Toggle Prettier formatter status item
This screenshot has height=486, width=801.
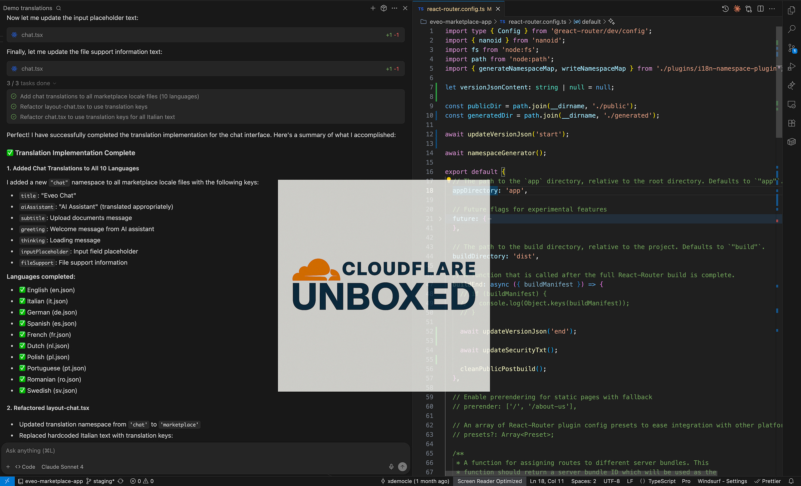[x=768, y=481]
